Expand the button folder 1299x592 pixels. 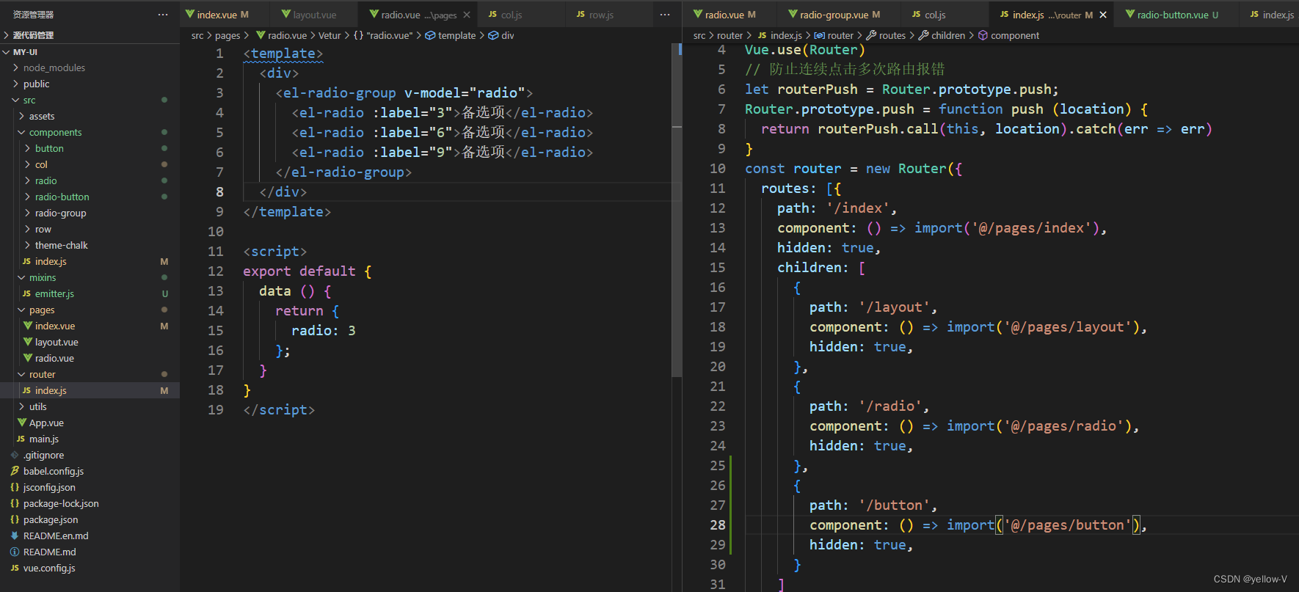pos(28,148)
